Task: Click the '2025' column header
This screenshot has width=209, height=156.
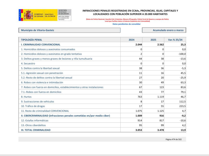Action: pos(153,40)
